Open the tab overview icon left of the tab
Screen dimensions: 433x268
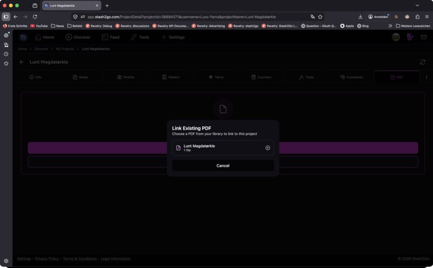coord(35,5)
